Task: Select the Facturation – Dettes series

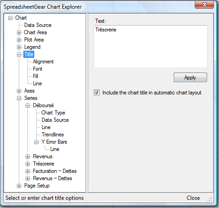Action: pos(55,171)
